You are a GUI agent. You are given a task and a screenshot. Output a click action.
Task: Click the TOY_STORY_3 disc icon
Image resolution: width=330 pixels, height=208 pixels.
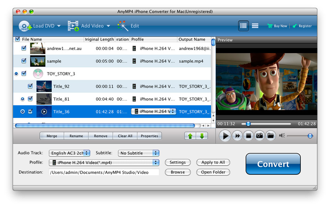point(38,74)
